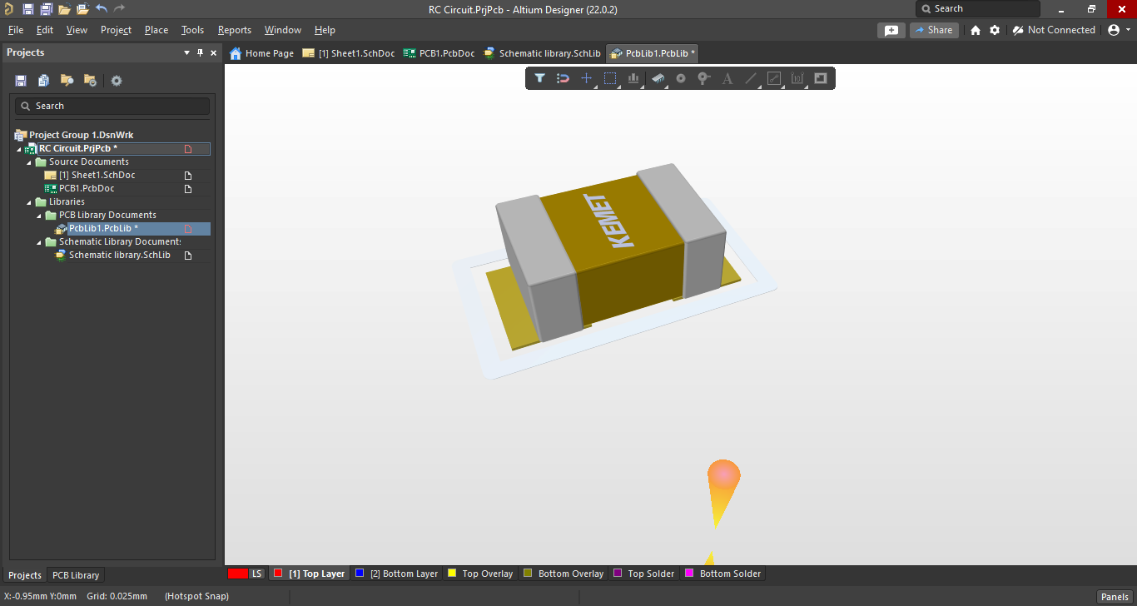Select the filter funnel tool on the toolbar
This screenshot has width=1137, height=606.
click(x=539, y=78)
